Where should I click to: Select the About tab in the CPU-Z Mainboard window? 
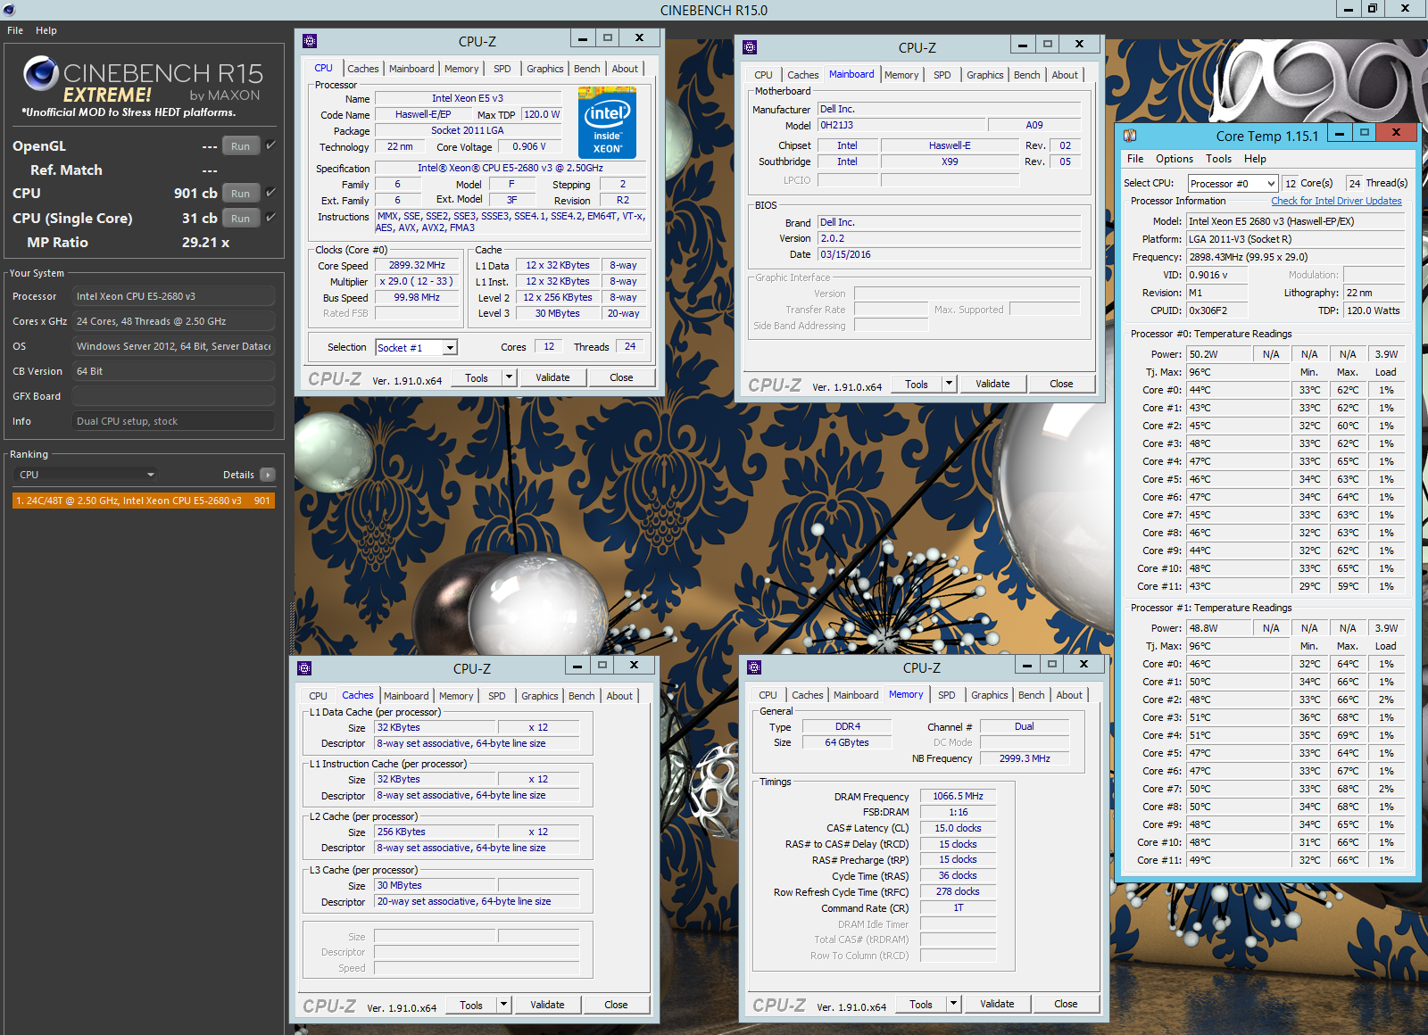pyautogui.click(x=1065, y=75)
